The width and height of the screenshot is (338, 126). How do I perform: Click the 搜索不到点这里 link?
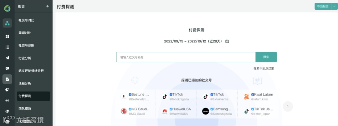(x=264, y=69)
